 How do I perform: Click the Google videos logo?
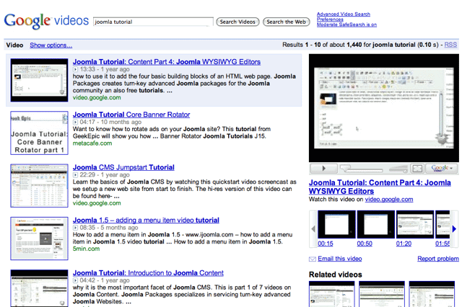[x=46, y=21]
